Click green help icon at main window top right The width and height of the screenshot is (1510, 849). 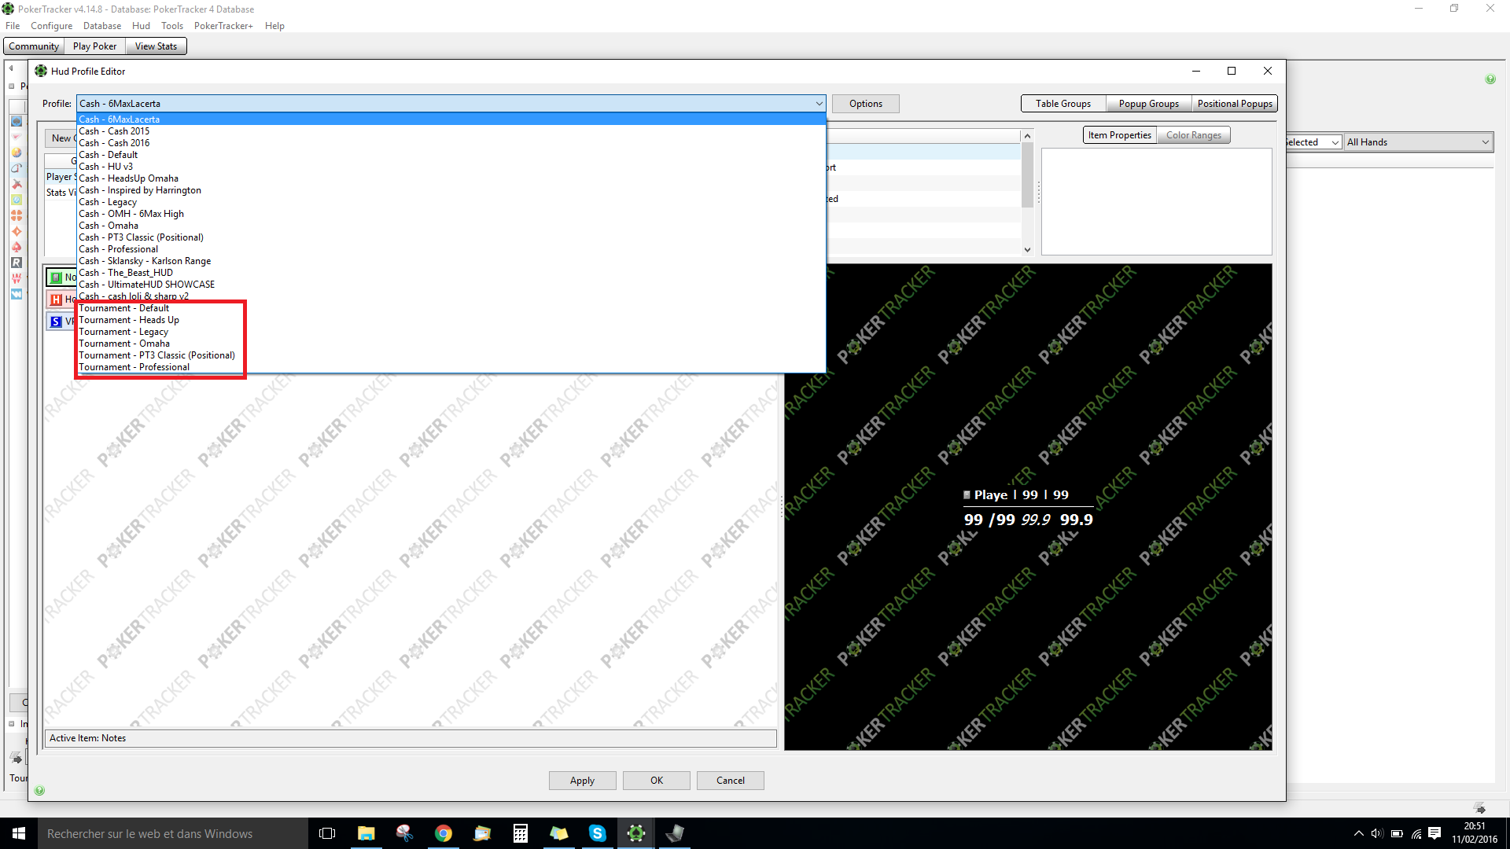(x=1490, y=79)
